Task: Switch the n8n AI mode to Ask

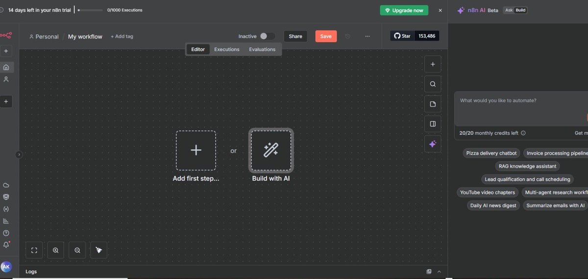Action: coord(508,10)
